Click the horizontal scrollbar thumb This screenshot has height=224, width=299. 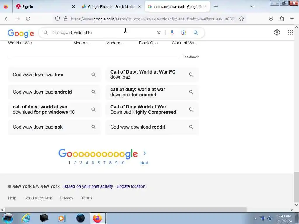(x=126, y=210)
